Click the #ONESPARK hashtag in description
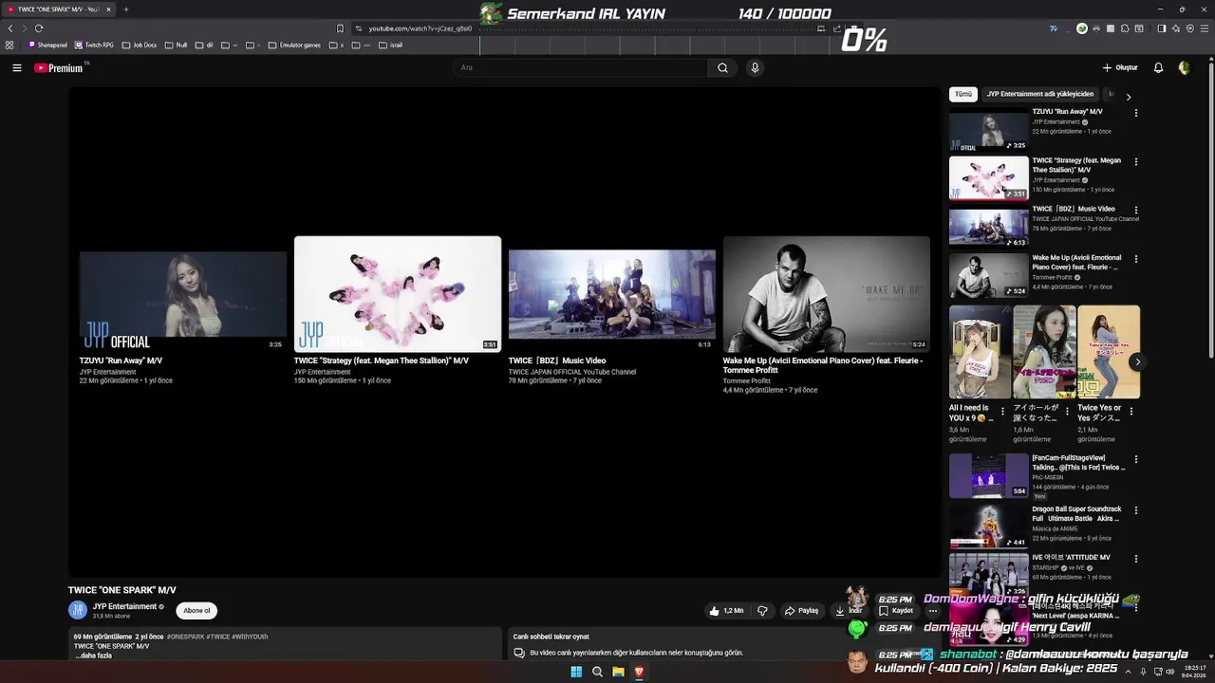The width and height of the screenshot is (1215, 683). (x=186, y=637)
